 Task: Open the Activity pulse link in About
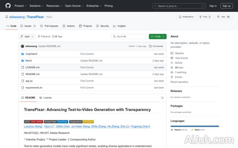pos(178,63)
